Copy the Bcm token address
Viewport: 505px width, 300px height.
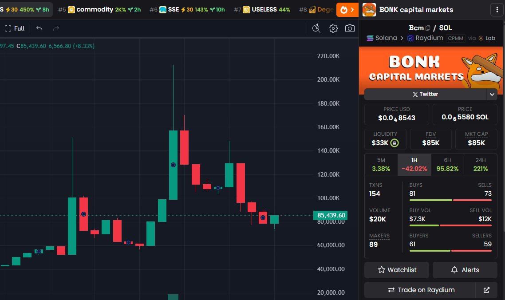[428, 28]
